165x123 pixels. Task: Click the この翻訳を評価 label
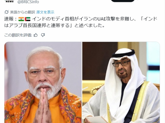tap(18, 35)
